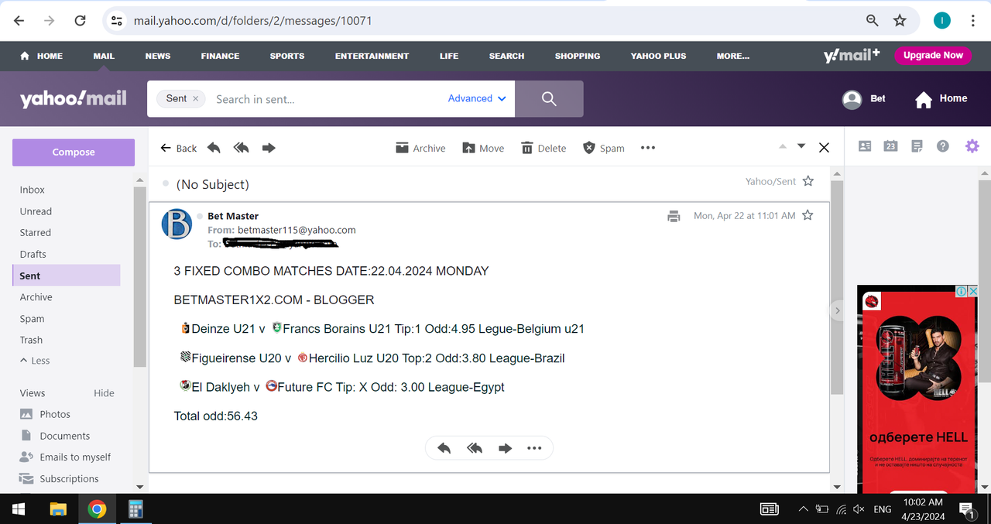Star the conversation next to Yahoo/Sent
This screenshot has width=991, height=524.
[808, 181]
